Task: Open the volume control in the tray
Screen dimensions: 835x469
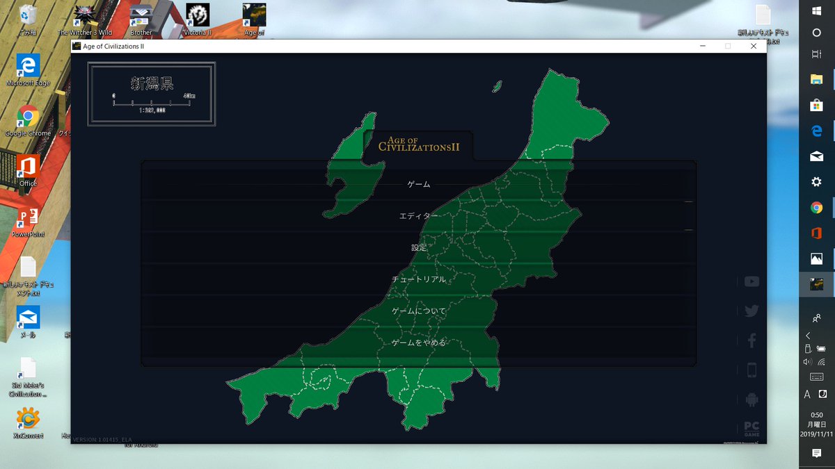Action: tap(808, 361)
